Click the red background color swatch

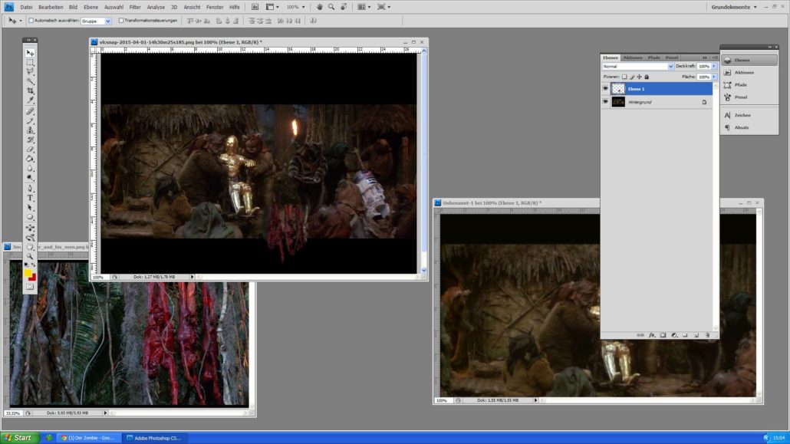point(33,278)
